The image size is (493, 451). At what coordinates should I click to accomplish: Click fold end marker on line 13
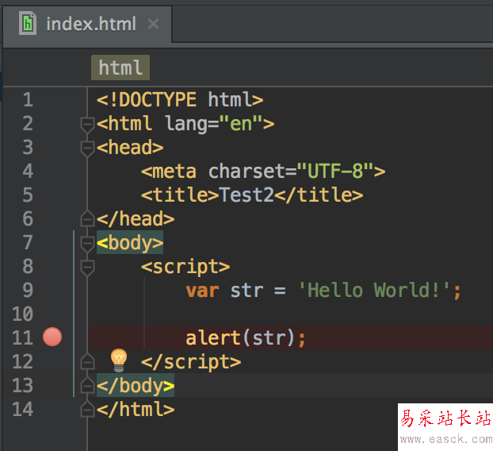click(87, 386)
